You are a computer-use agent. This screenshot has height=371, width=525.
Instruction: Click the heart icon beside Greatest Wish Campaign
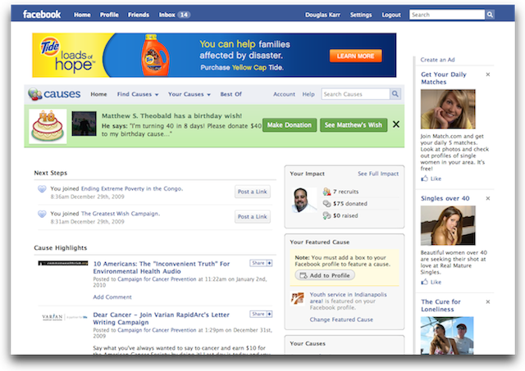[42, 214]
